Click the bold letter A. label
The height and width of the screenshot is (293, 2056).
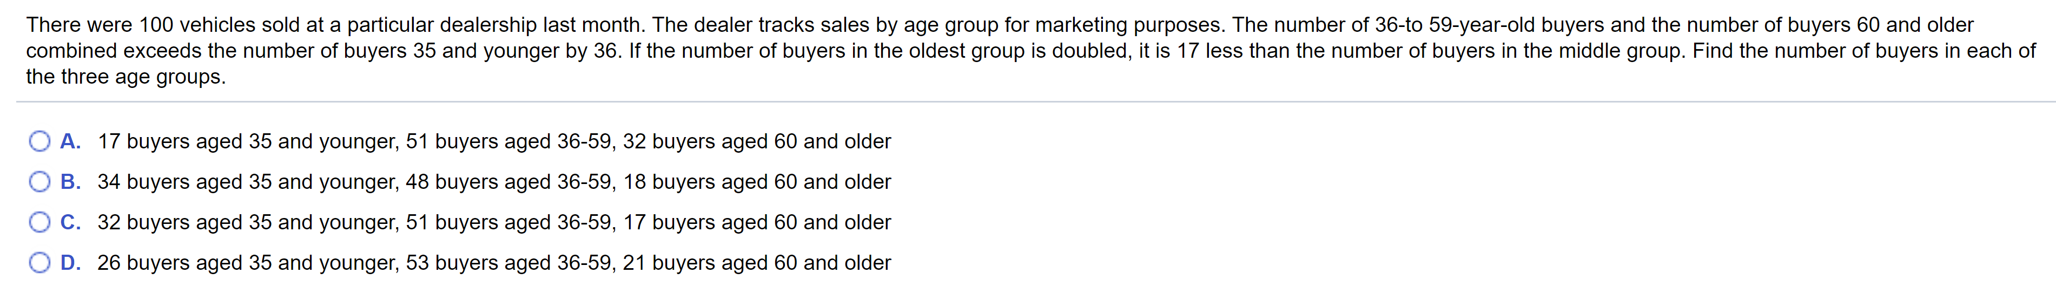tap(70, 142)
